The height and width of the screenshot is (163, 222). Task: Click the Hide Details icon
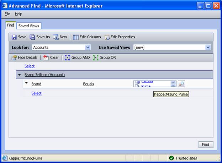click(x=14, y=58)
